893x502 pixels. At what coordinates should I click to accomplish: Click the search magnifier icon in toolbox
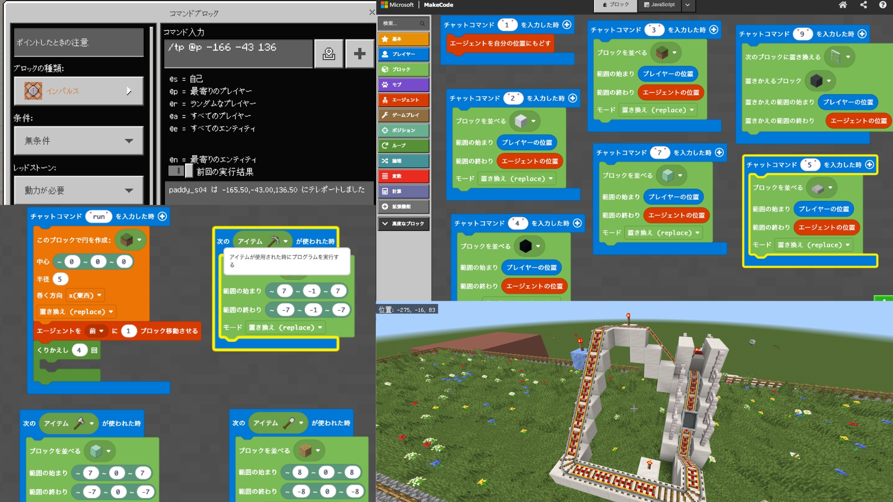click(x=422, y=23)
